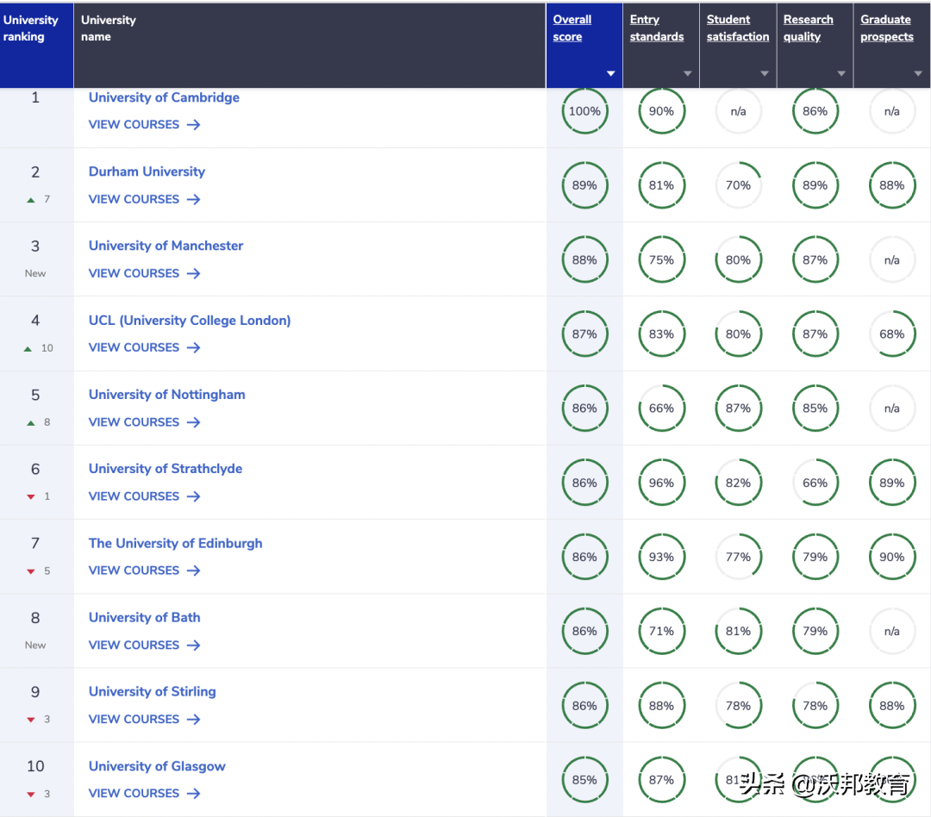Click UCL 83% entry standards circle

661,334
